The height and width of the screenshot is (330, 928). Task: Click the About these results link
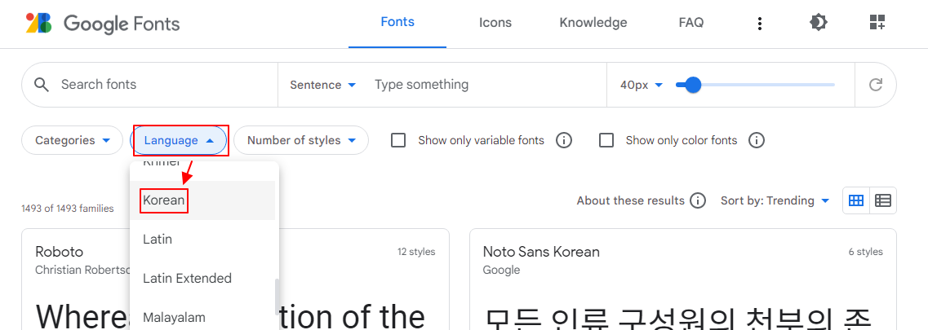(630, 200)
